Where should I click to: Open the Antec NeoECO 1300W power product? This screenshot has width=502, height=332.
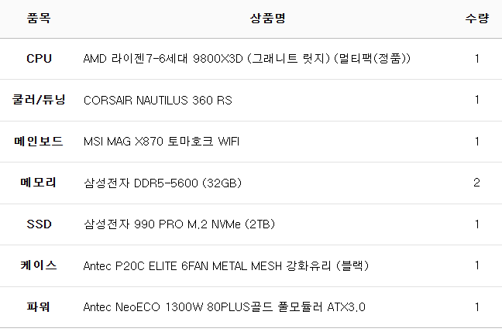[224, 307]
